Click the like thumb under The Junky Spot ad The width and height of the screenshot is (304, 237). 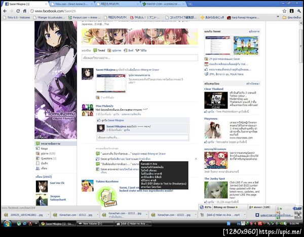pos(206,202)
